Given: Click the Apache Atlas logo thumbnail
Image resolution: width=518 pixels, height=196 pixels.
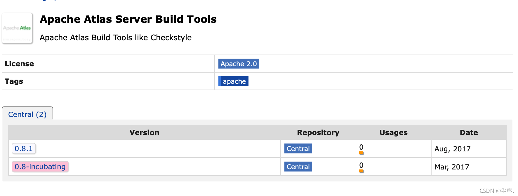Looking at the screenshot, I should point(17,28).
